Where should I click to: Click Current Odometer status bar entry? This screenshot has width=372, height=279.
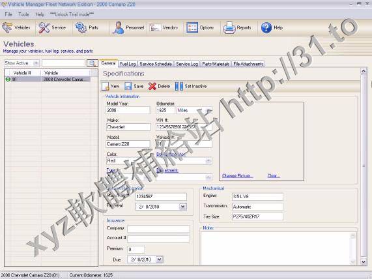(x=91, y=275)
